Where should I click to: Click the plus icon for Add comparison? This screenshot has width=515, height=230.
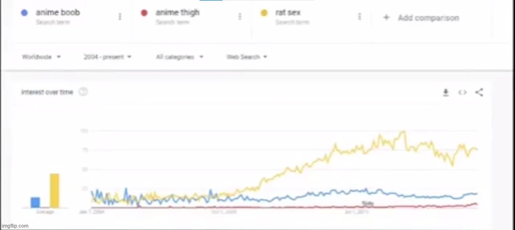(x=386, y=18)
